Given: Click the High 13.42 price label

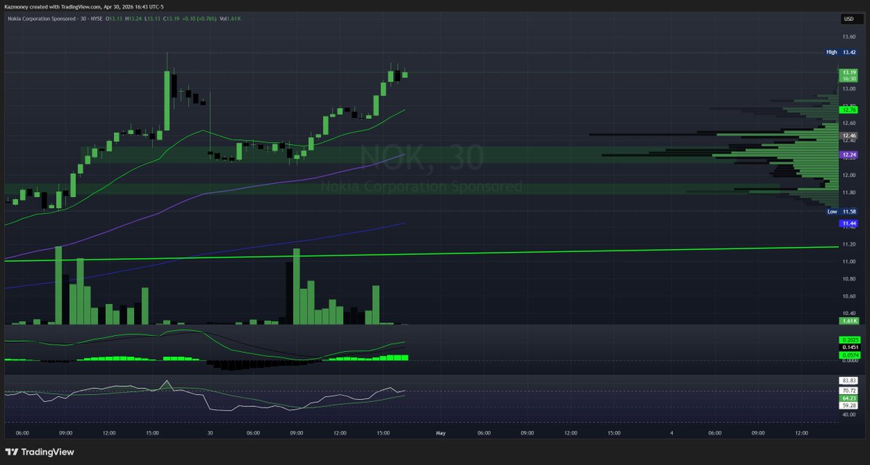Looking at the screenshot, I should pyautogui.click(x=842, y=52).
